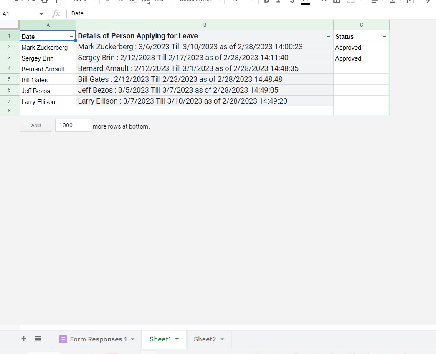Click Bernard Arnault leave details ending 14:48:35

pos(205,68)
